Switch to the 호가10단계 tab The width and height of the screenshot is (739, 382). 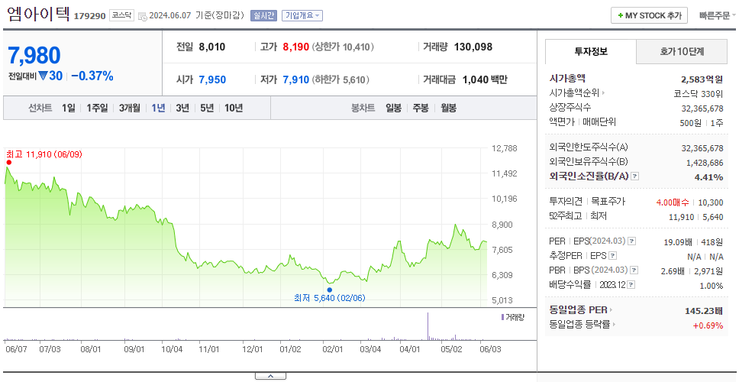coord(682,51)
